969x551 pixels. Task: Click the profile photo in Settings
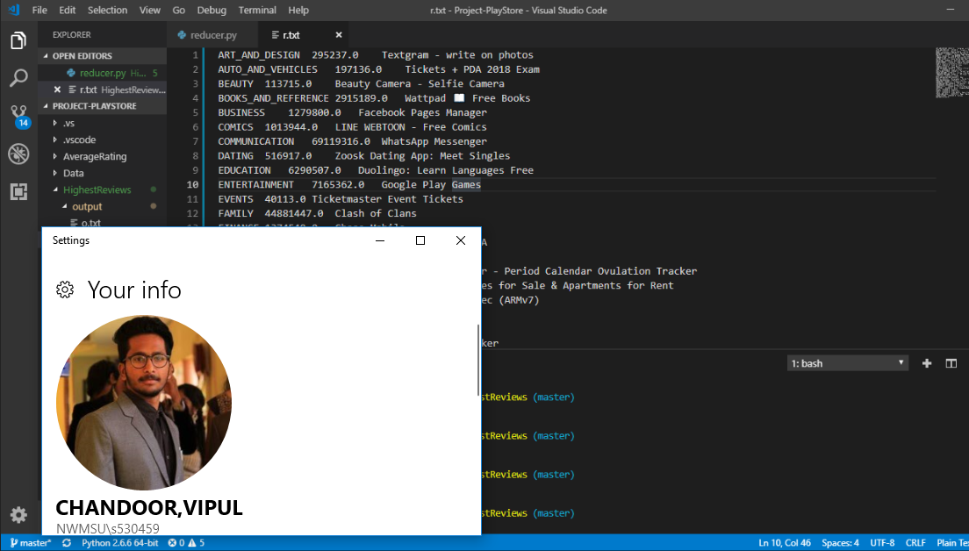(144, 403)
